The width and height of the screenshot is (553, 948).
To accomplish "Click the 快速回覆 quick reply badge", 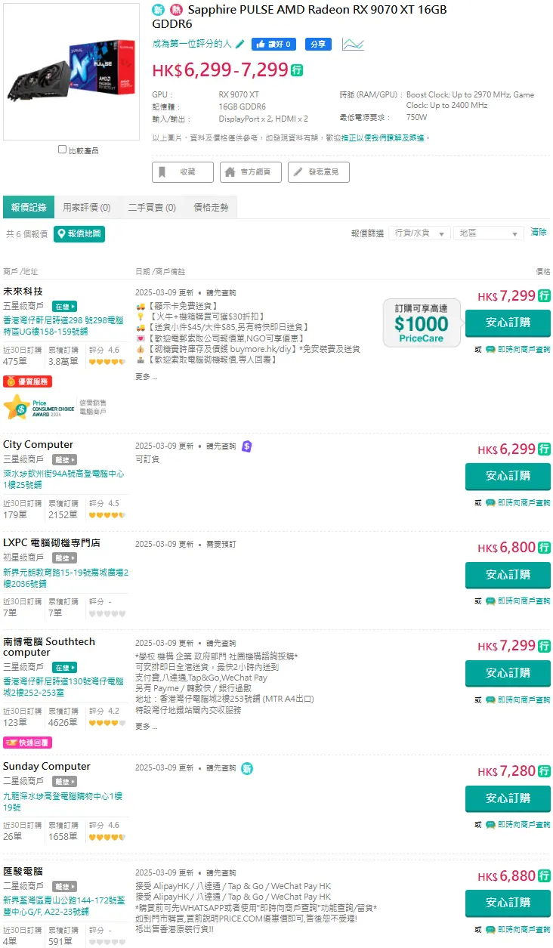I will click(27, 743).
